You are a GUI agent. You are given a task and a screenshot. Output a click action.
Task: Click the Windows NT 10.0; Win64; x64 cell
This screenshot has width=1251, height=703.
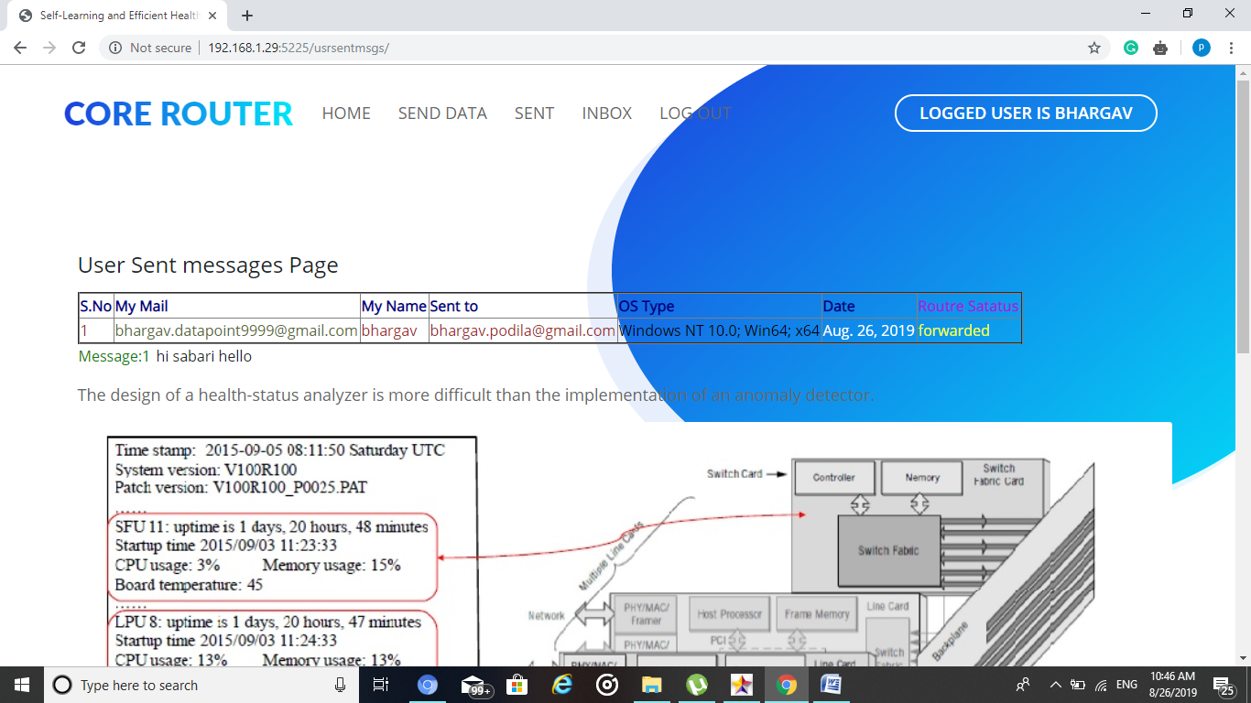click(x=720, y=330)
